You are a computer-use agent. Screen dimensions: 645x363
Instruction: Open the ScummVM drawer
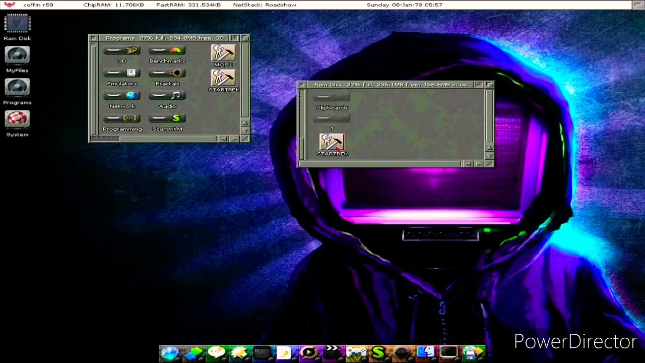(167, 123)
